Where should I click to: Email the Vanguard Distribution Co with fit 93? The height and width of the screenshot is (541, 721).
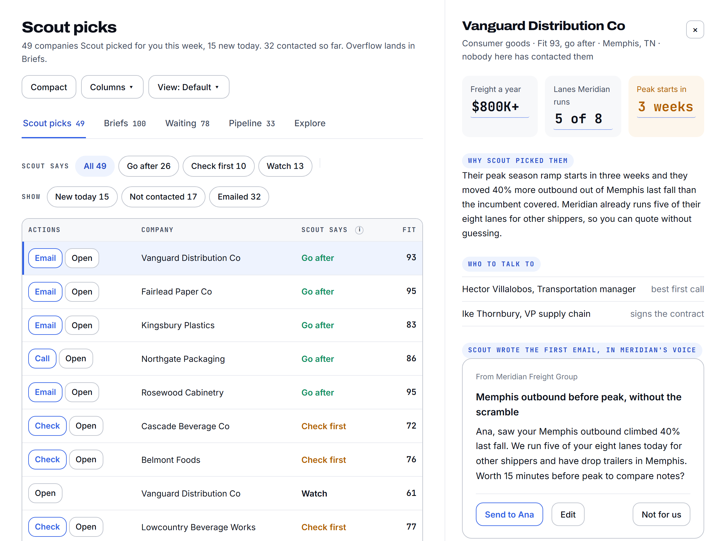[x=45, y=258]
